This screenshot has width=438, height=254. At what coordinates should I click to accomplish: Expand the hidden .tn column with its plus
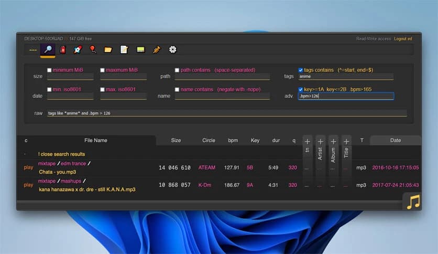307,142
